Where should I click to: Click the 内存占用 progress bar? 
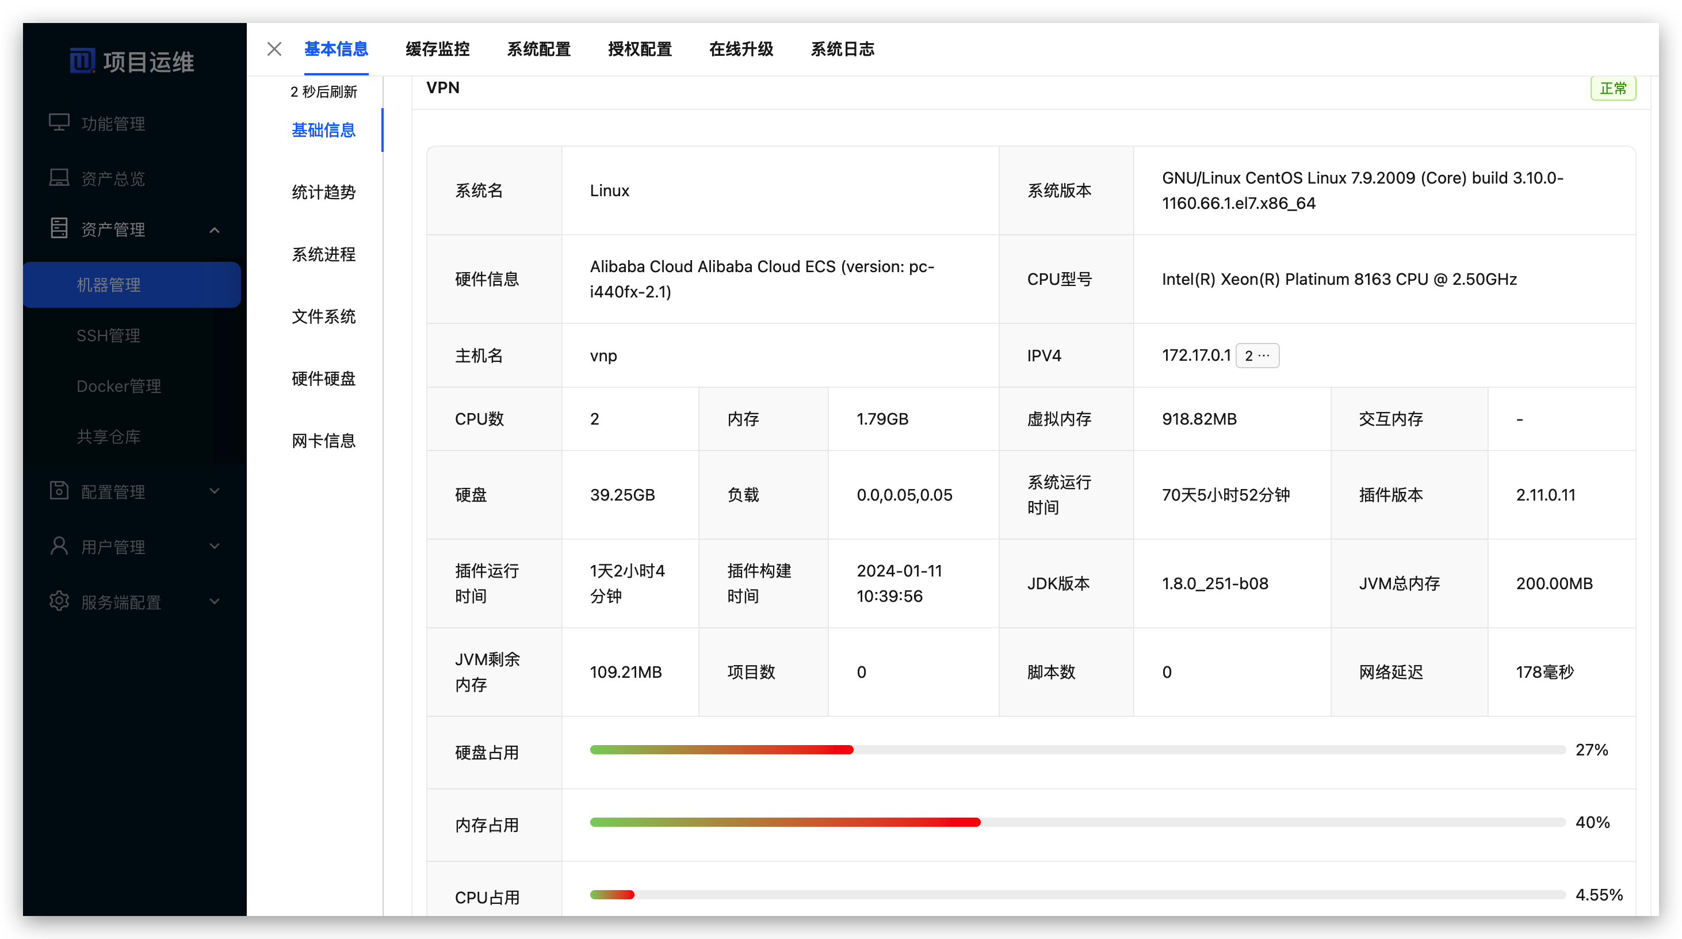(1077, 823)
